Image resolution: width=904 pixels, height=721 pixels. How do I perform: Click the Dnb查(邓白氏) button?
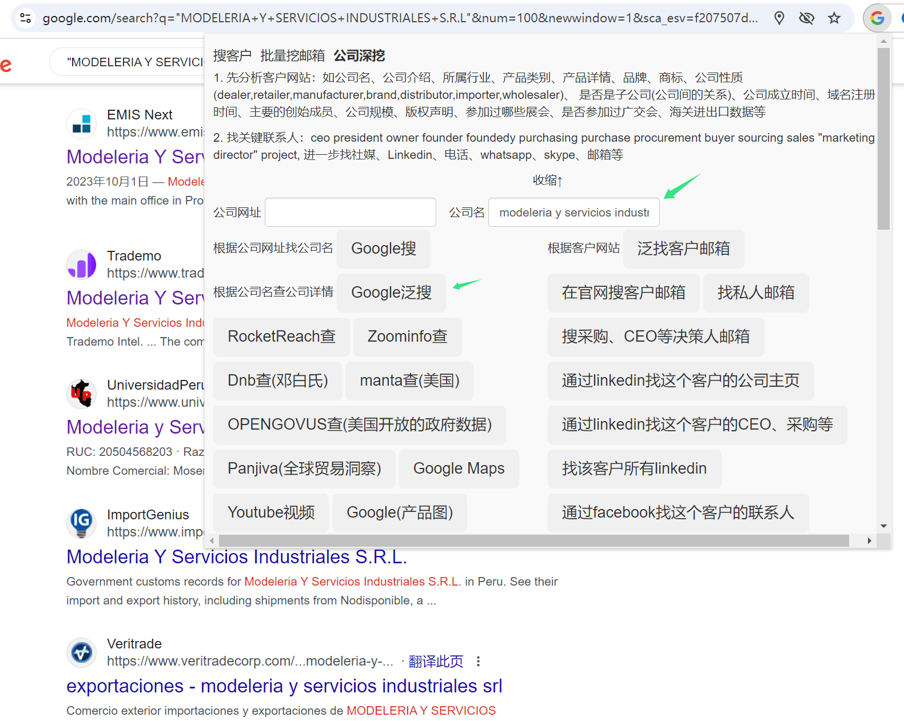pyautogui.click(x=278, y=380)
